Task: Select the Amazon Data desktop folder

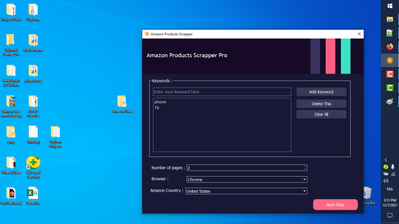Action: (122, 104)
